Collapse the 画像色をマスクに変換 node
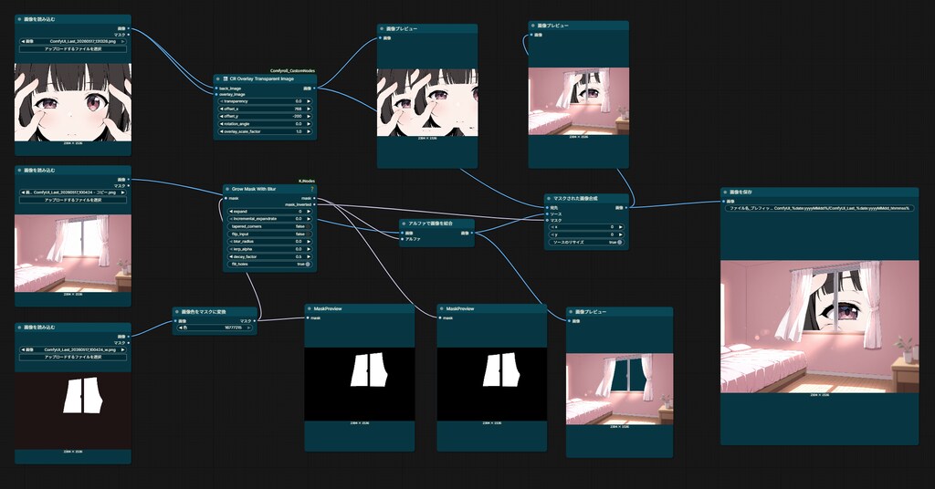 click(177, 311)
